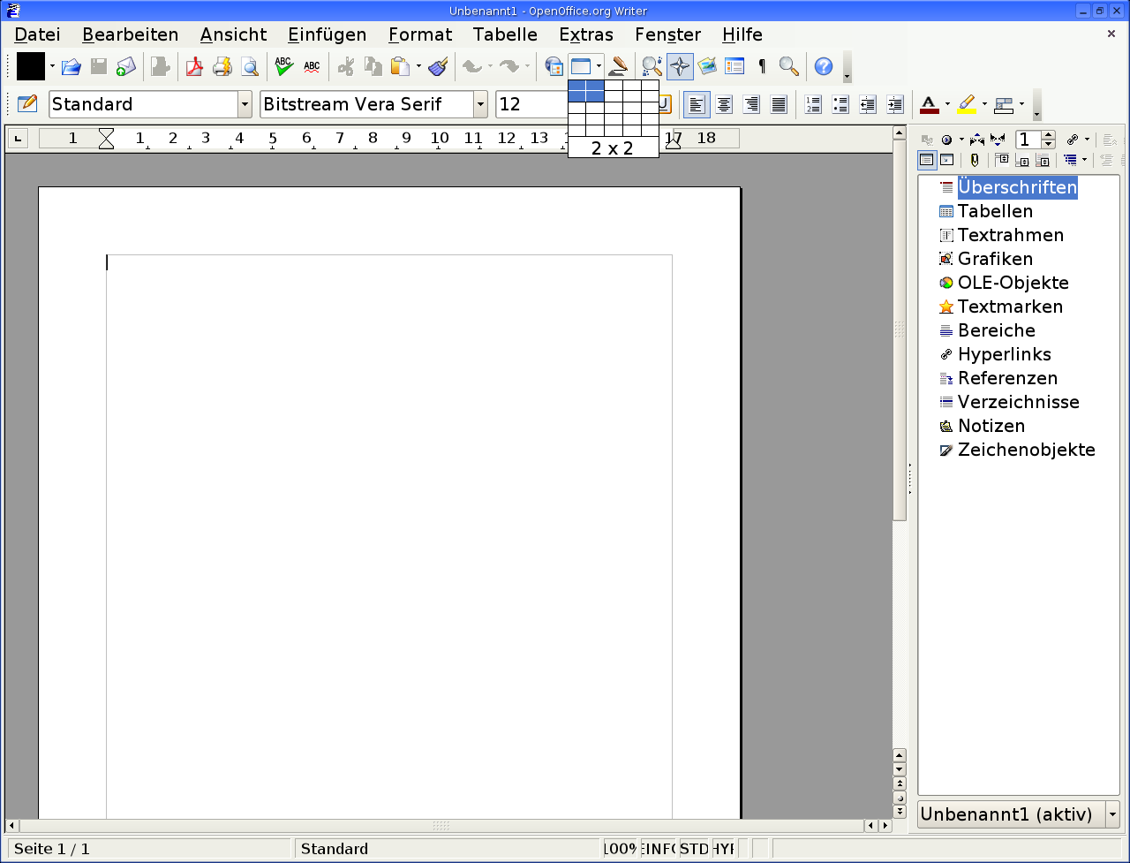Increase Navigator page number spinner

1048,135
